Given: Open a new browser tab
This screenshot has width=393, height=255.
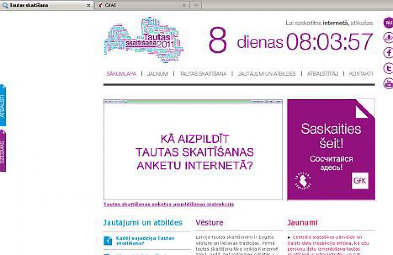Looking at the screenshot, I should tap(196, 5).
